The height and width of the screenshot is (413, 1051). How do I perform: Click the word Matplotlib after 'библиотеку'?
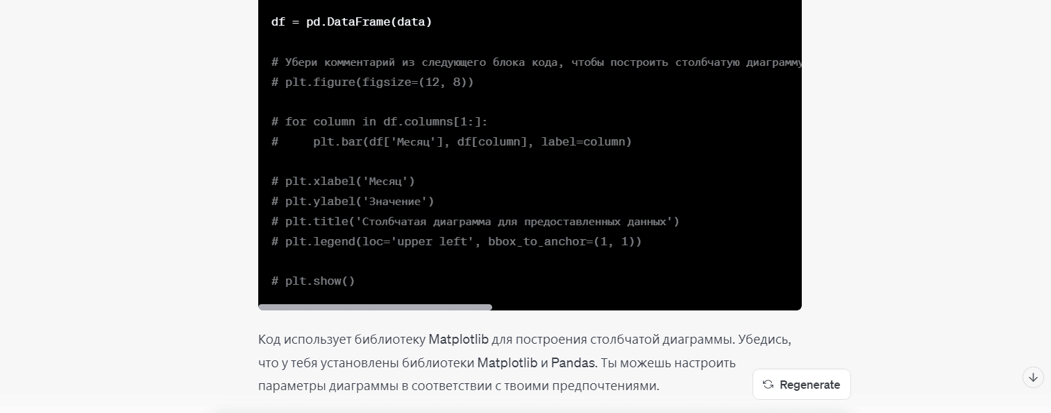click(x=459, y=340)
